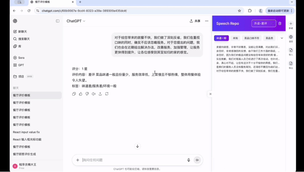Select the 菜品口味不符 tag
Viewport: 304px width, 172px height.
251,38
